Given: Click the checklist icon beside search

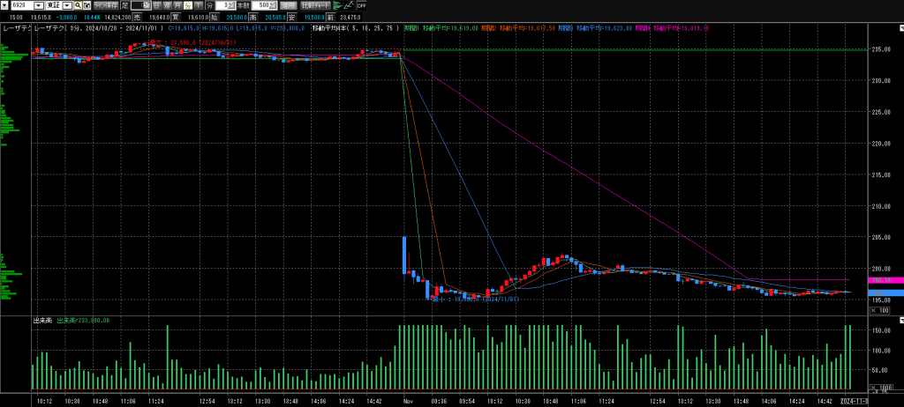Looking at the screenshot, I should click(87, 5).
